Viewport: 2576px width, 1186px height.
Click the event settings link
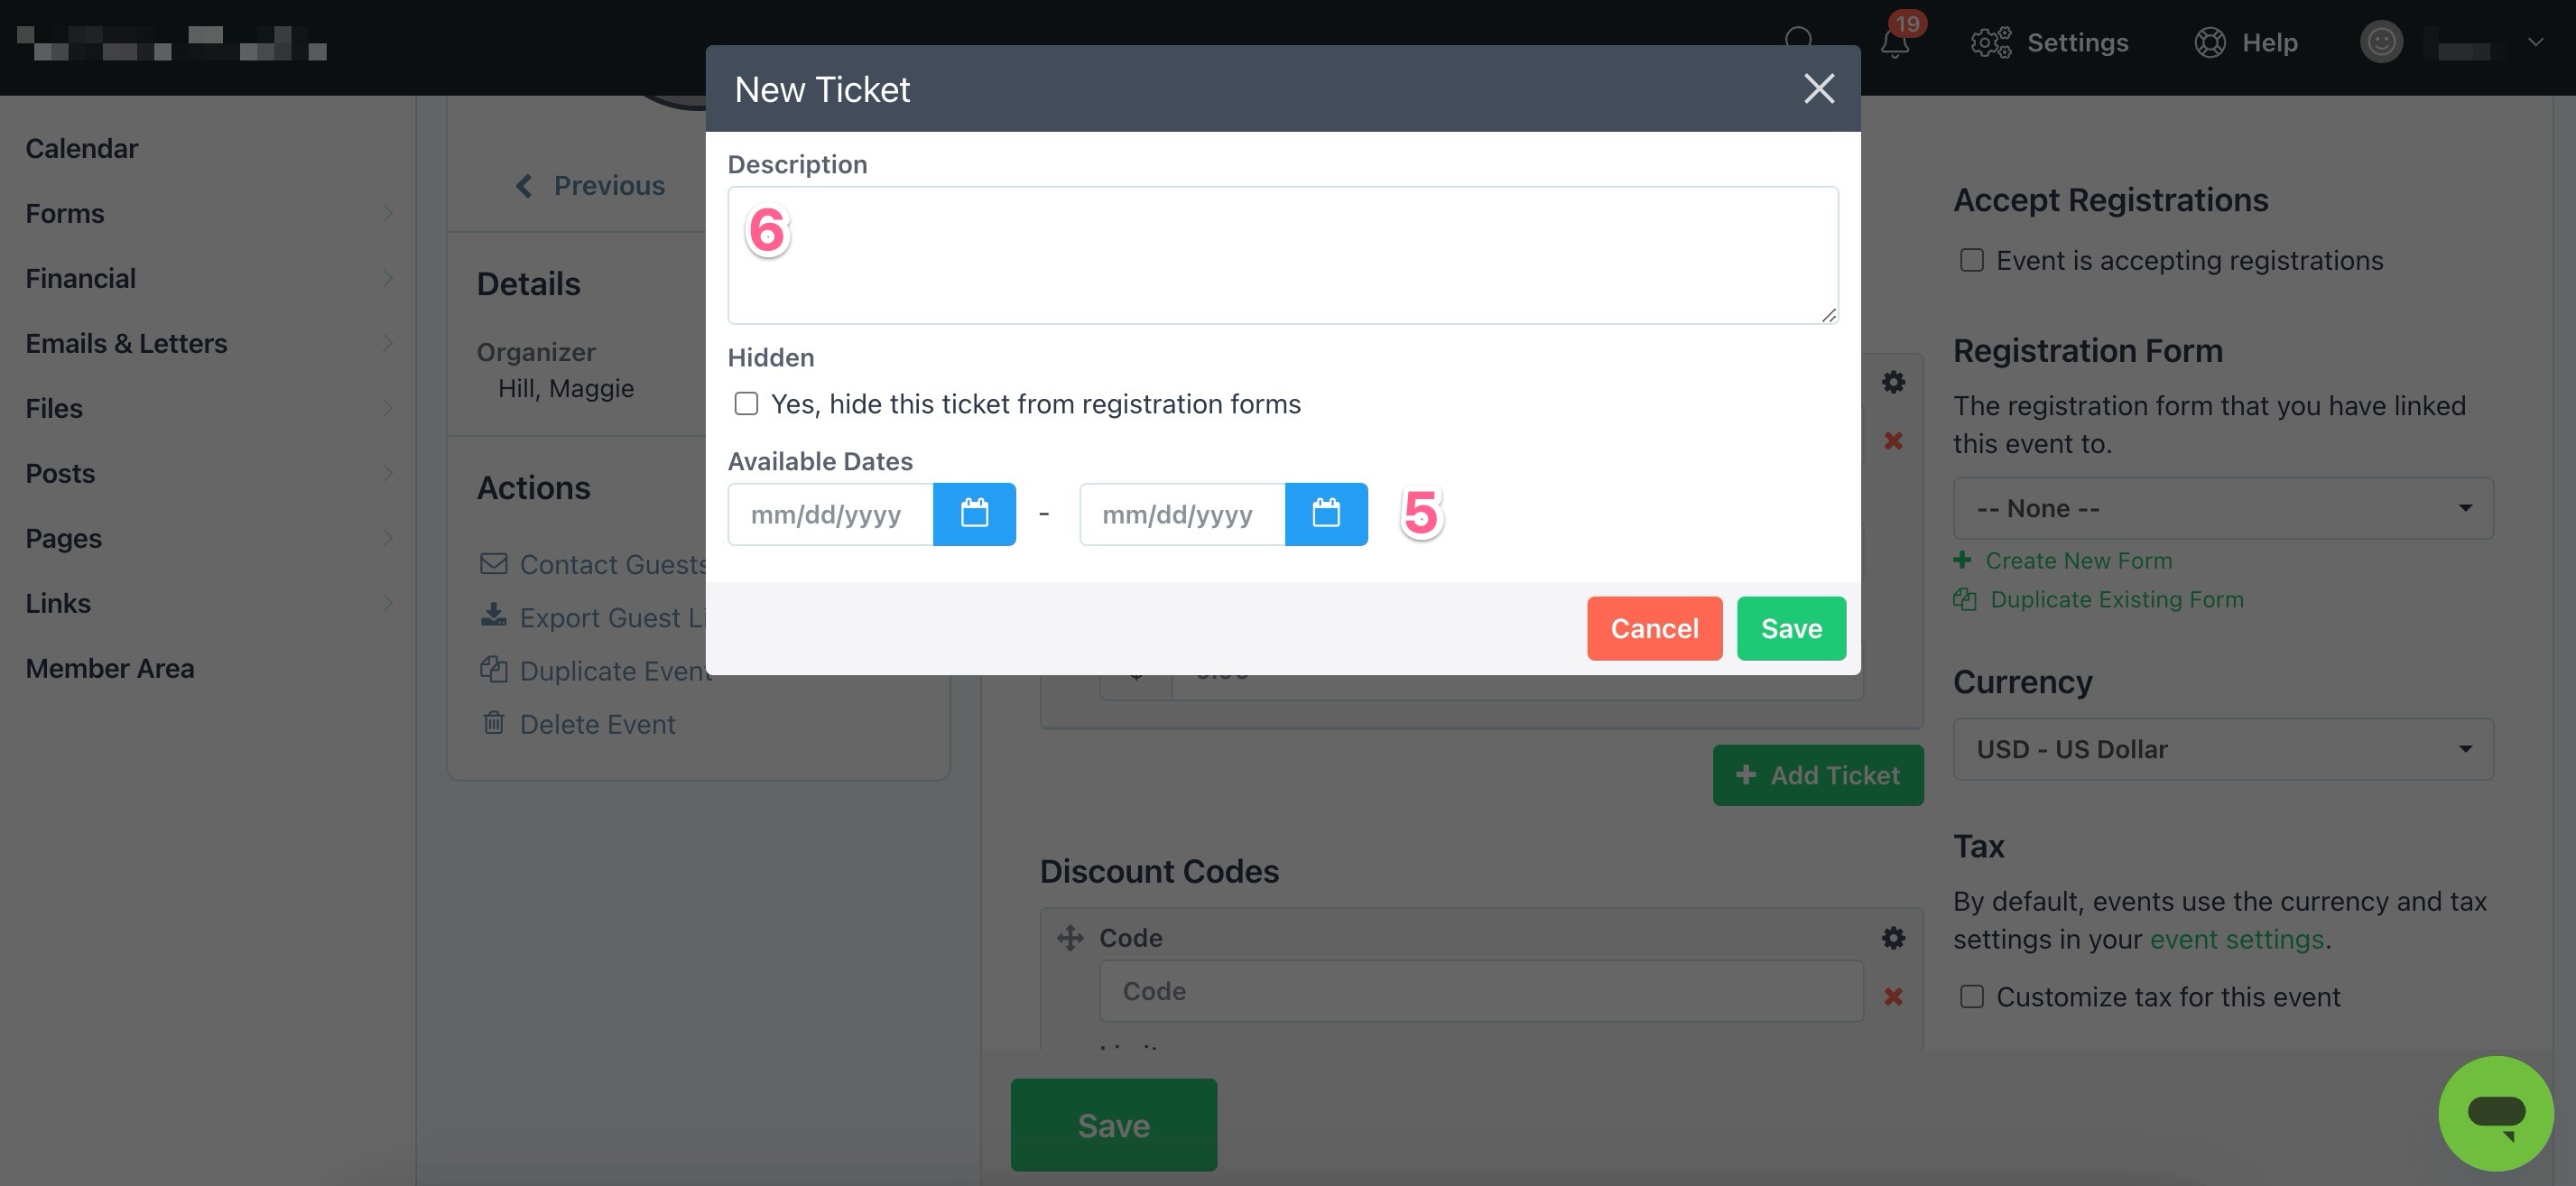(x=2236, y=940)
